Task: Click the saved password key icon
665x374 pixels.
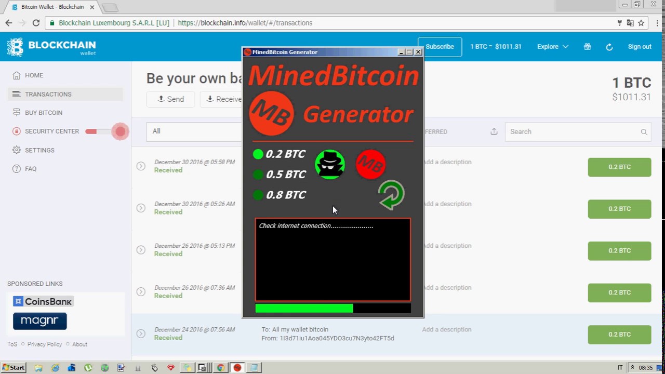Action: (619, 23)
